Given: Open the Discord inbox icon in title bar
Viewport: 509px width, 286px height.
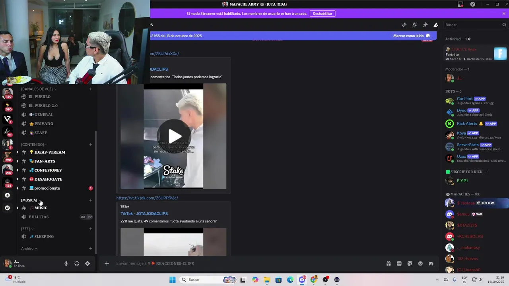Looking at the screenshot, I should pos(460,4).
